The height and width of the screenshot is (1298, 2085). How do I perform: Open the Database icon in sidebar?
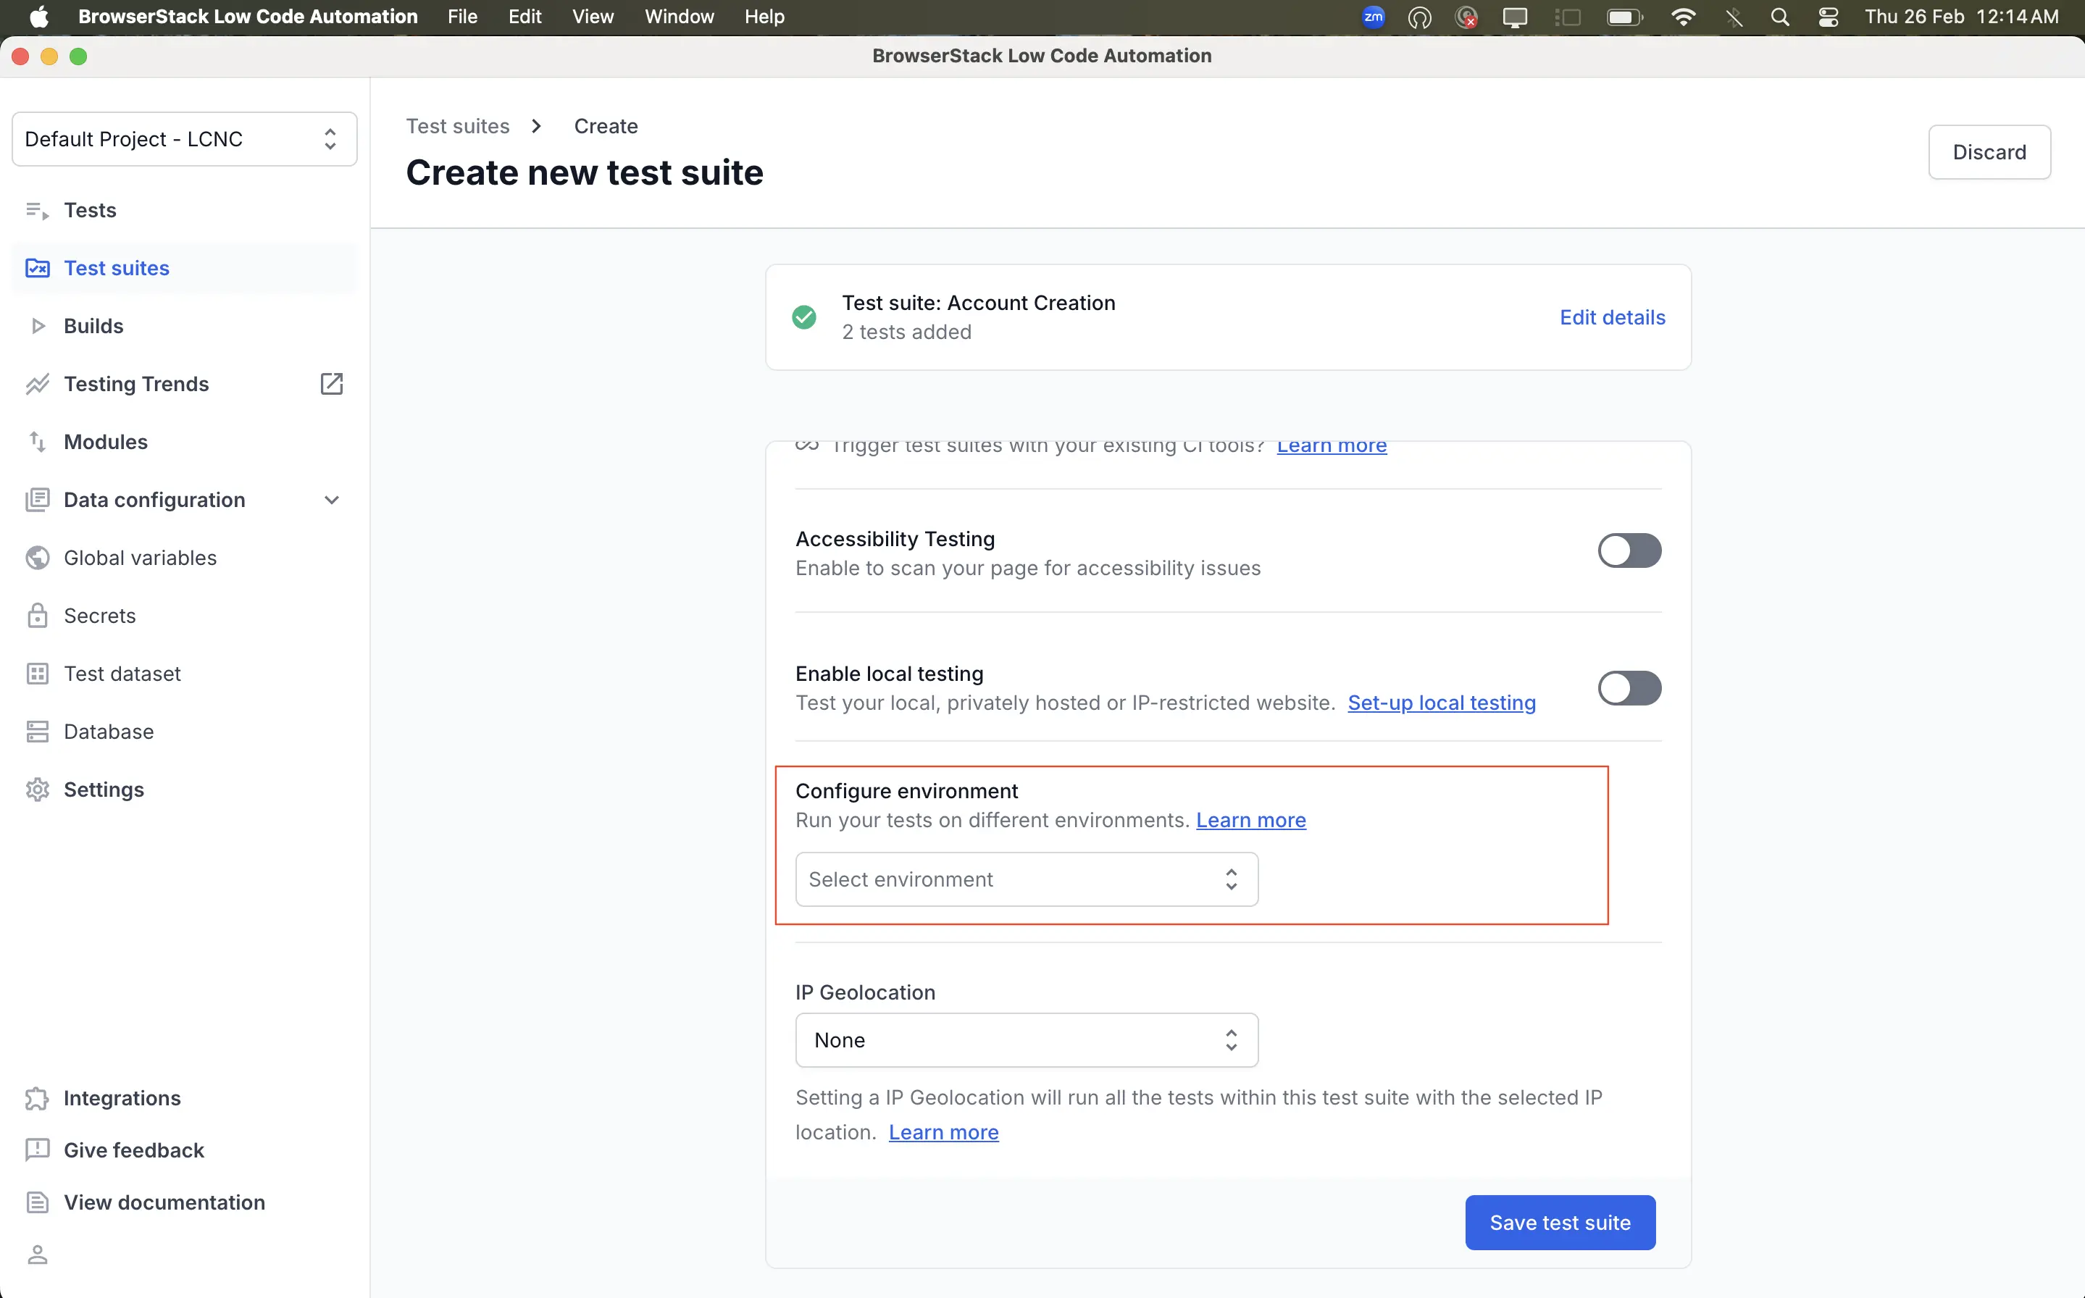(37, 732)
